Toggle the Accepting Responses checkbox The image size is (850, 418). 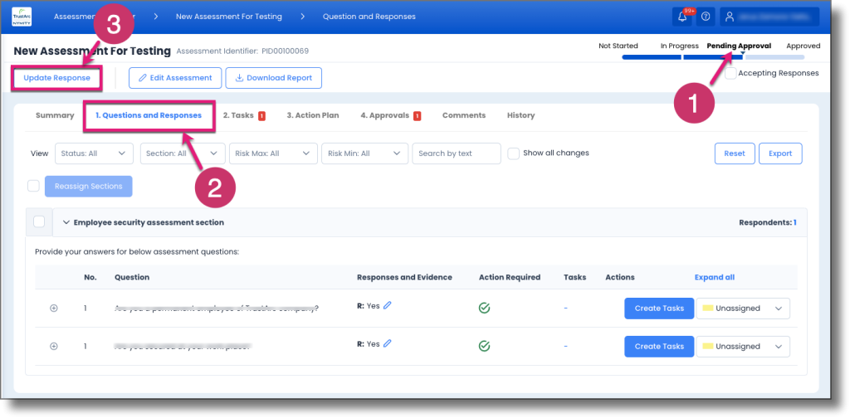730,73
